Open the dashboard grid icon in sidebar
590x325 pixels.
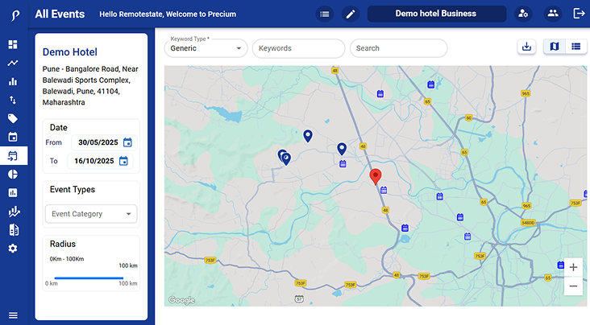[x=13, y=44]
